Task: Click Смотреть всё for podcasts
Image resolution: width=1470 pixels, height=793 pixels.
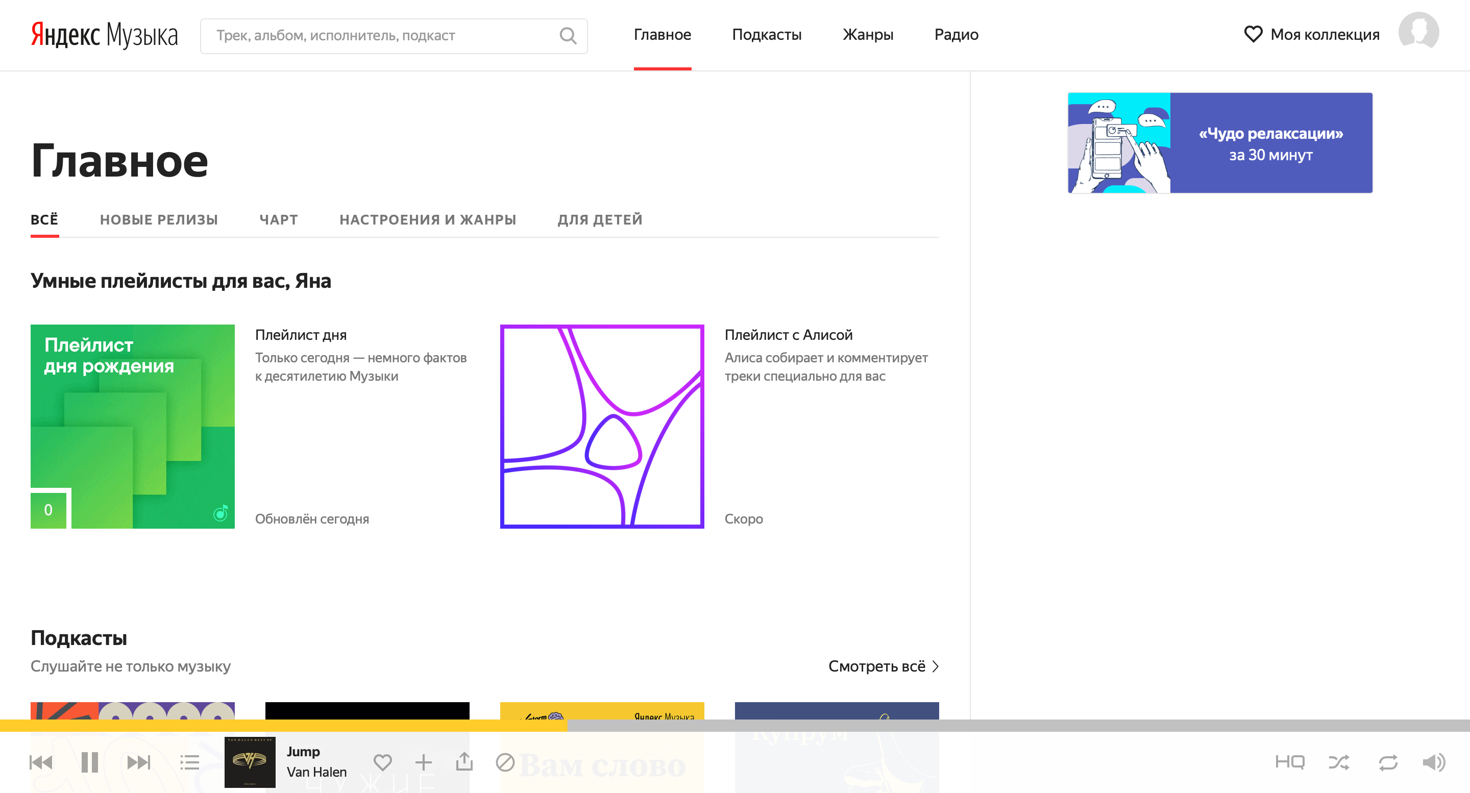Action: click(876, 666)
